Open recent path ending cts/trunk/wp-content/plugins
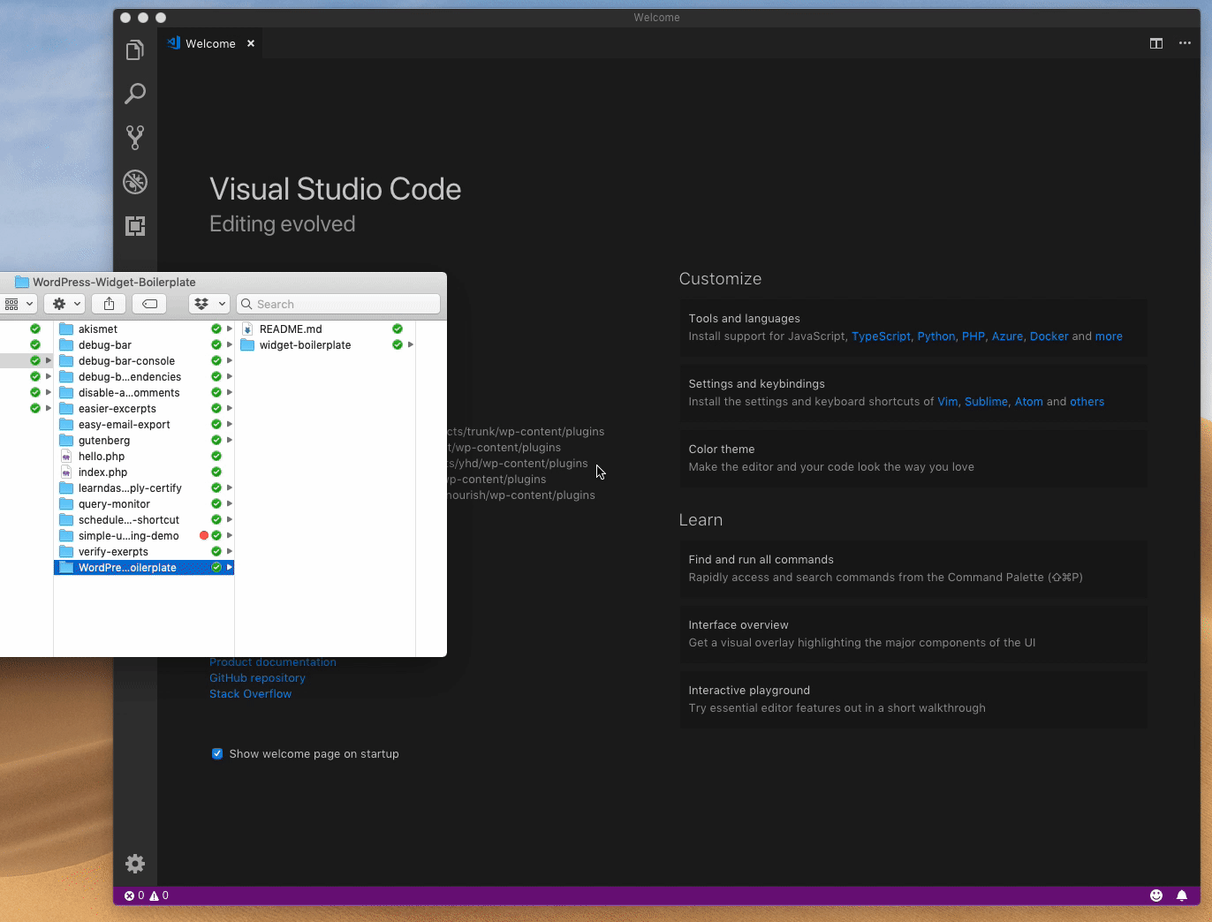 [526, 432]
